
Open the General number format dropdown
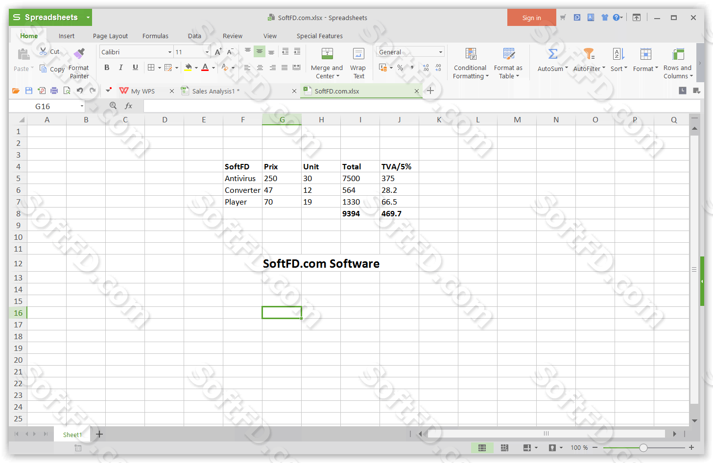(x=441, y=52)
